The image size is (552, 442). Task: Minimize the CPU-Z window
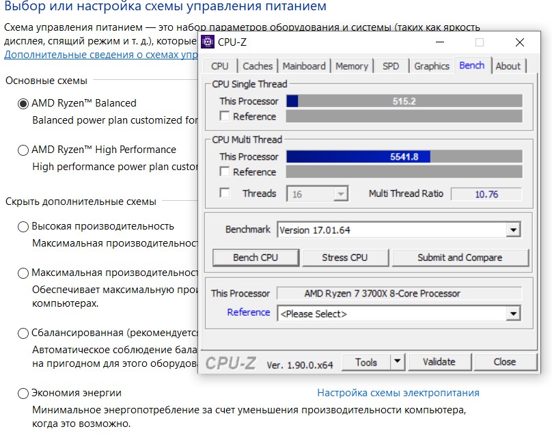coord(440,42)
